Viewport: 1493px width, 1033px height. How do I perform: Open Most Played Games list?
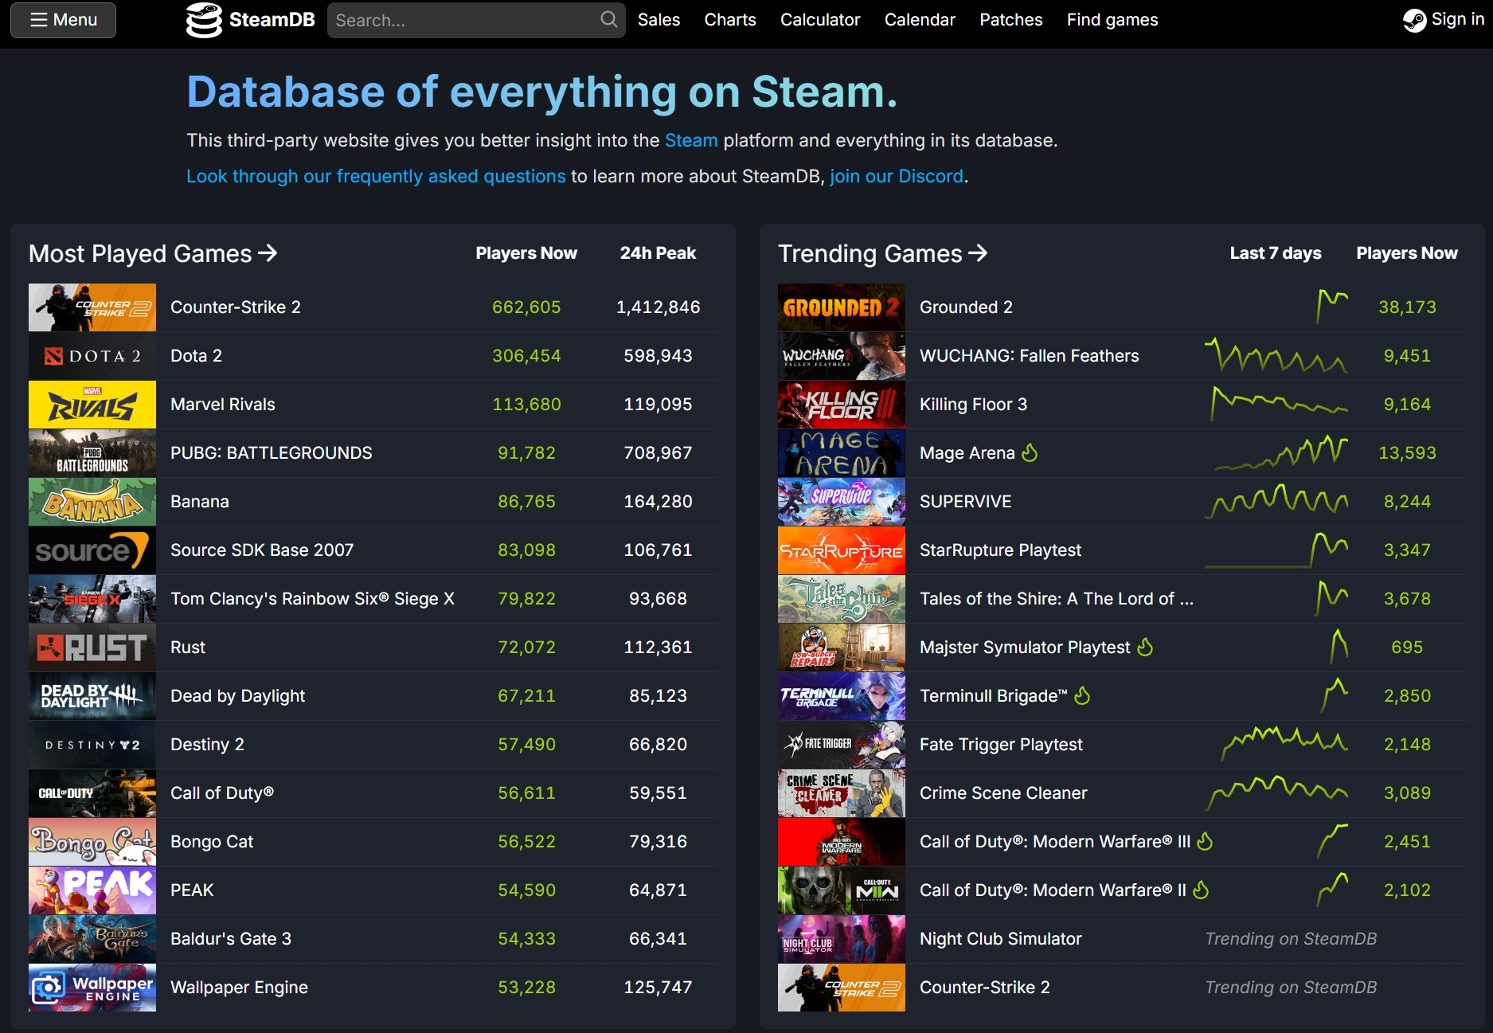tap(153, 253)
